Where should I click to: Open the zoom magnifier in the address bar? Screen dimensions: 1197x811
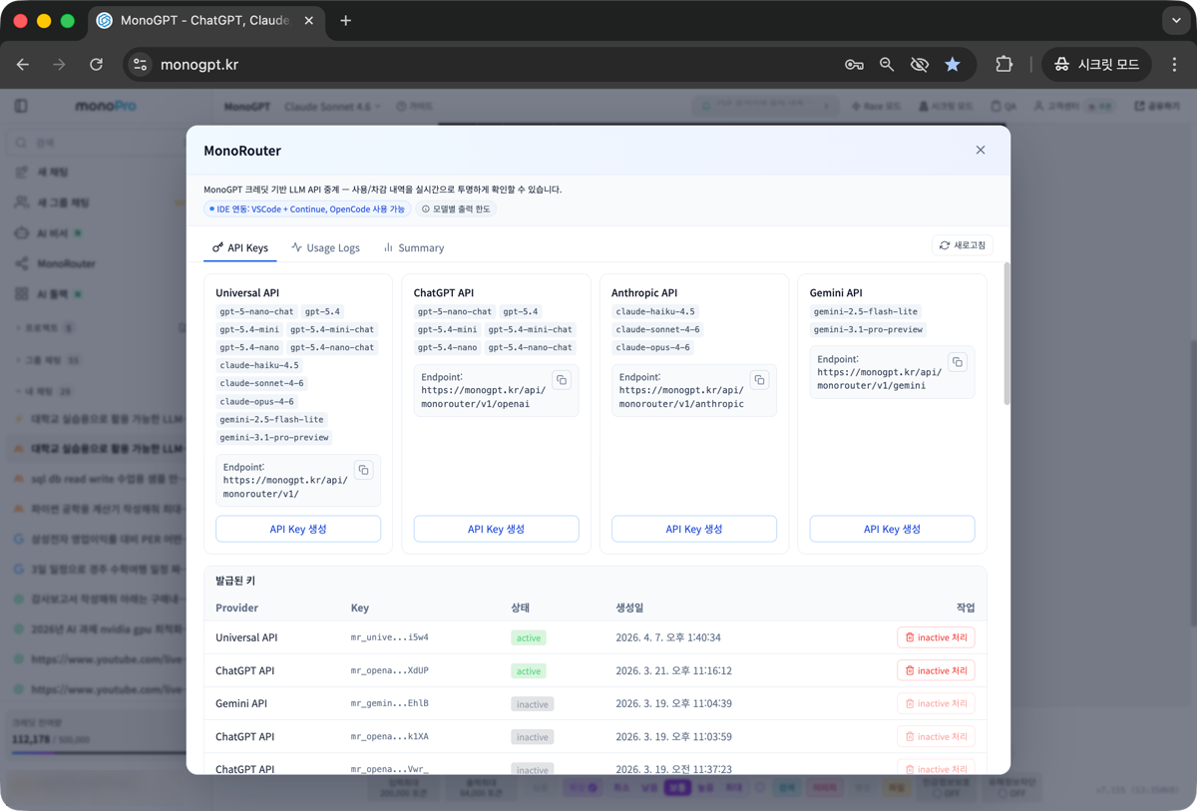click(887, 65)
